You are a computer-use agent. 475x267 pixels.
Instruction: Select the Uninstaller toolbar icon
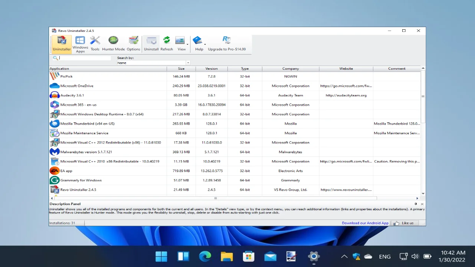(x=62, y=44)
